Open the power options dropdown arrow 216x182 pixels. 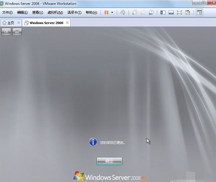tap(112, 13)
